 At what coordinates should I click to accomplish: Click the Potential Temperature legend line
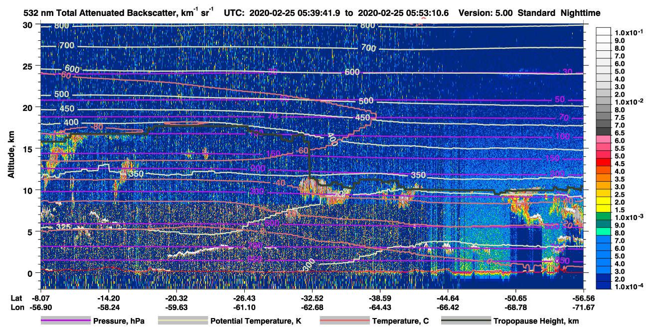[x=182, y=321]
